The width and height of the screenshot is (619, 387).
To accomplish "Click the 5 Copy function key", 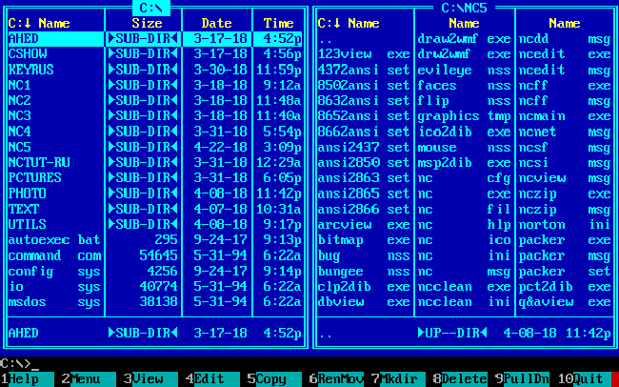I will tap(275, 379).
